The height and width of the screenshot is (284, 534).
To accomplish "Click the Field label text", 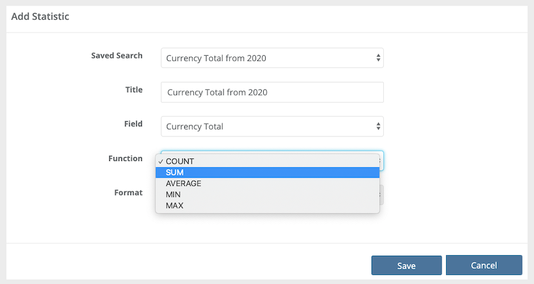I will pyautogui.click(x=133, y=124).
